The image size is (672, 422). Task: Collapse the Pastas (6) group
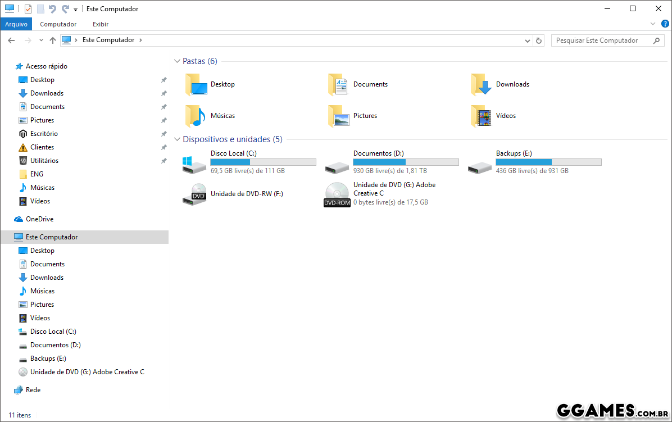177,61
